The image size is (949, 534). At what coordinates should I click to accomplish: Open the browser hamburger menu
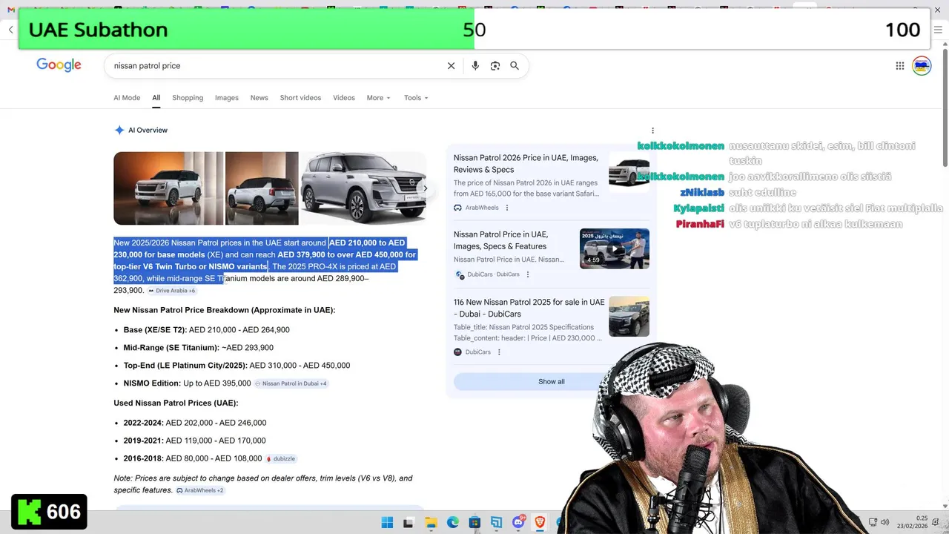pos(938,30)
